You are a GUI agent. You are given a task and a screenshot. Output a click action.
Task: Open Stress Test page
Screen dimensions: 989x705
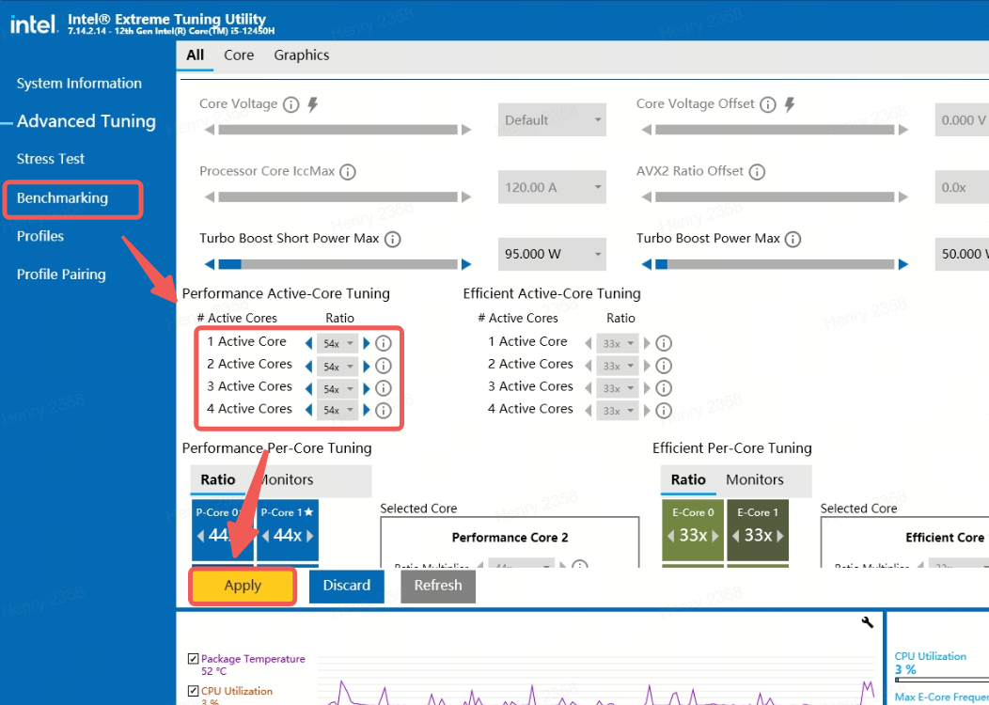click(51, 159)
